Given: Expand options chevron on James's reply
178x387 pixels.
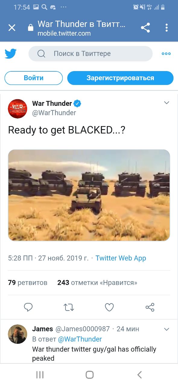Looking at the screenshot, I should [x=167, y=329].
